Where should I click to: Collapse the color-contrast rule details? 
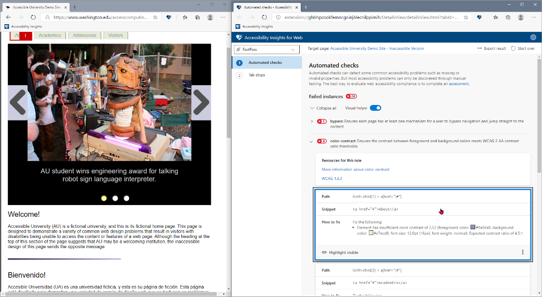[x=311, y=141]
